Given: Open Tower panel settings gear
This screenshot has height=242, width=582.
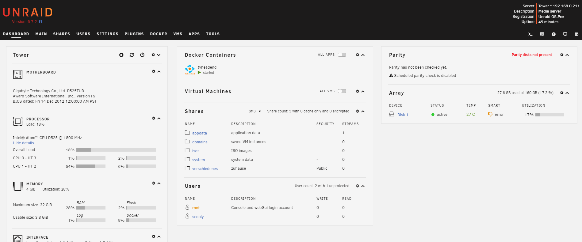Looking at the screenshot, I should pyautogui.click(x=153, y=55).
